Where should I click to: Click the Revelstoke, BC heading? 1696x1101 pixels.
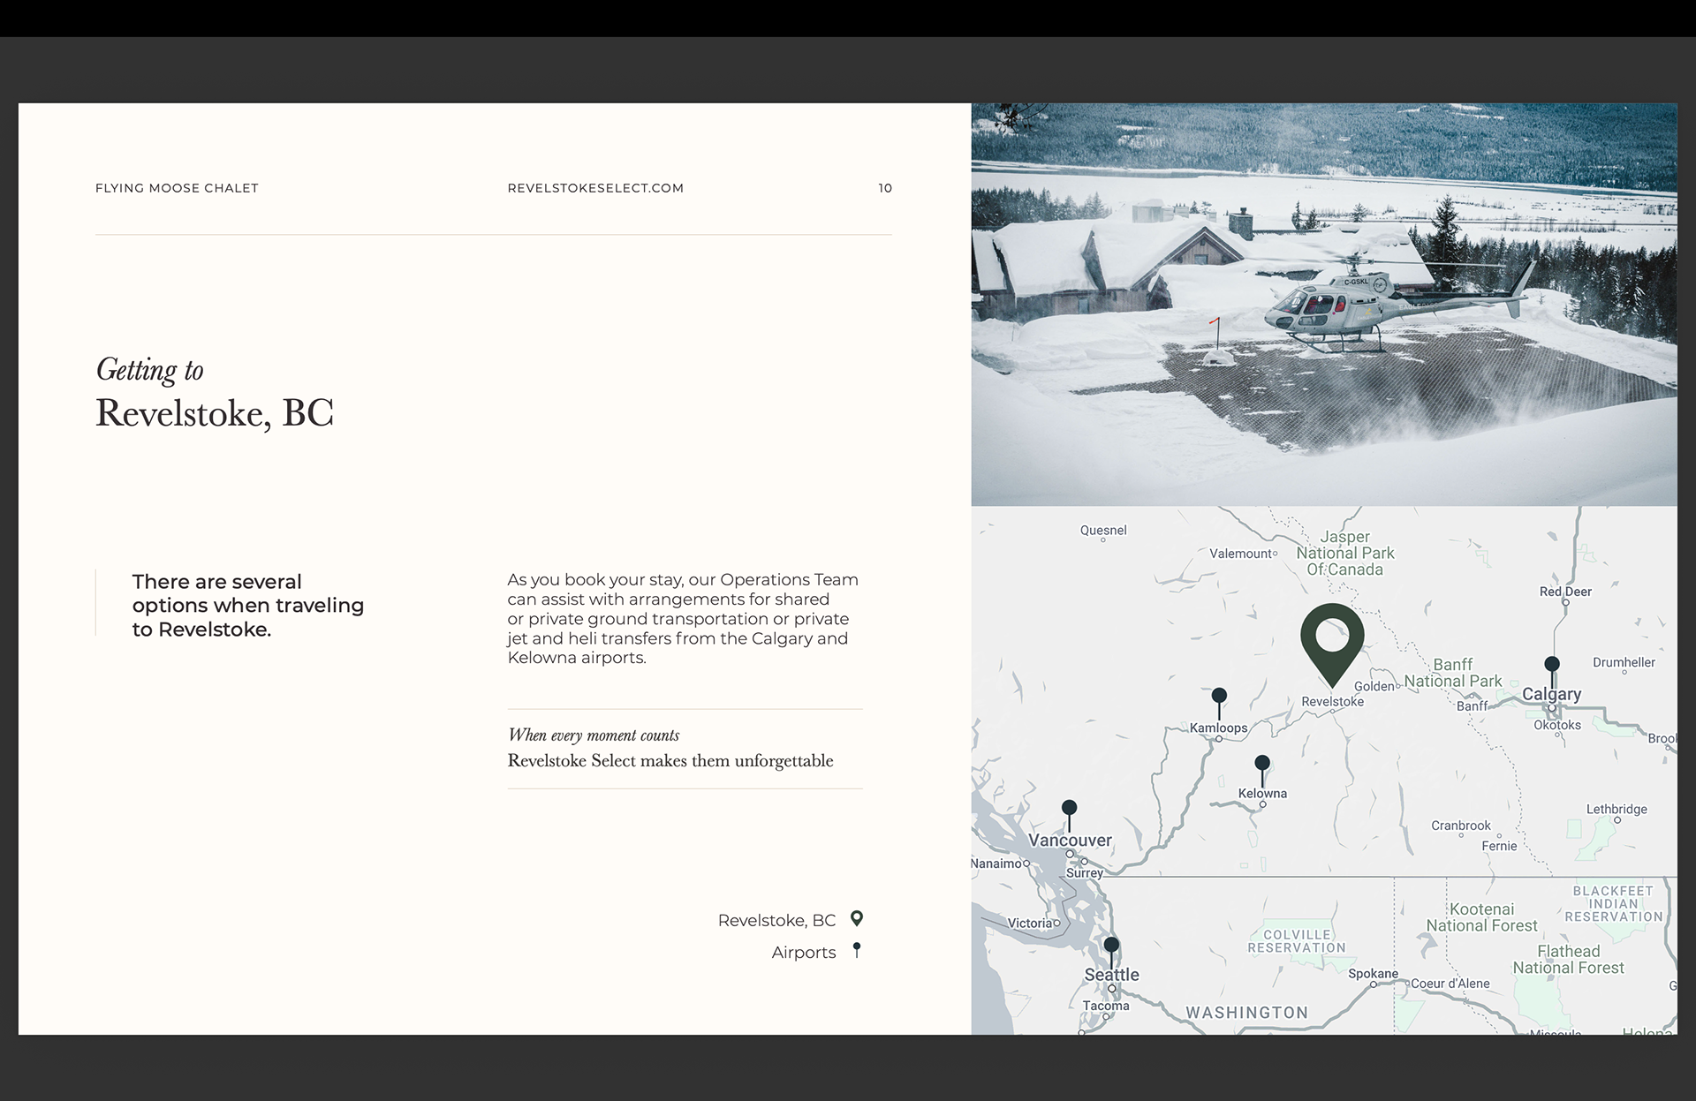[215, 413]
